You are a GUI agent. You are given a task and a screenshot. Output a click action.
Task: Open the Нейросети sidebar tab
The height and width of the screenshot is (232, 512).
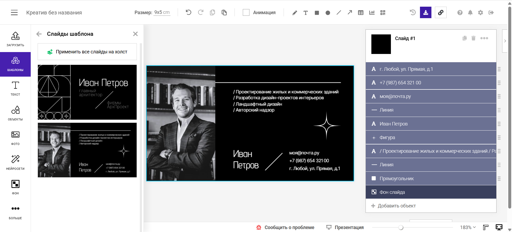point(15,162)
